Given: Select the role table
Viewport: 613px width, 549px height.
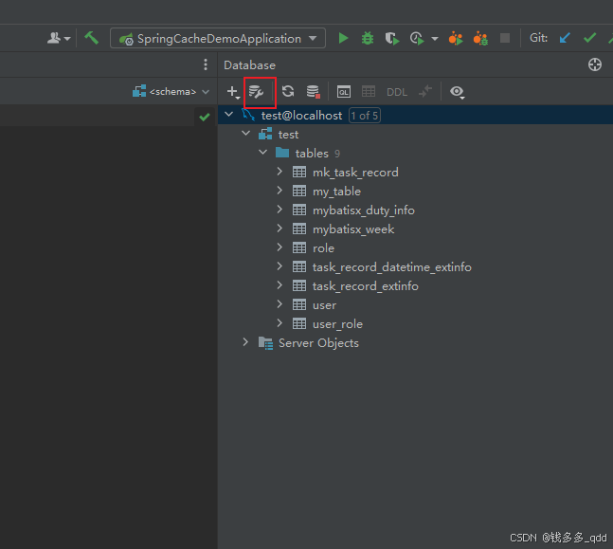Looking at the screenshot, I should pyautogui.click(x=323, y=248).
